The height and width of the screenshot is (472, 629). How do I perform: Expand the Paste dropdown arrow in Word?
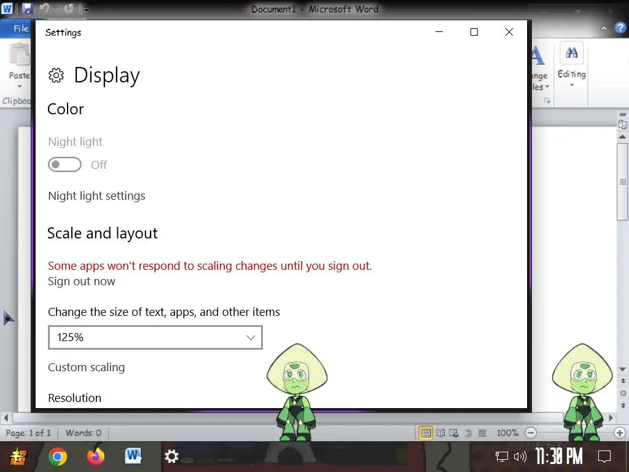coord(19,87)
